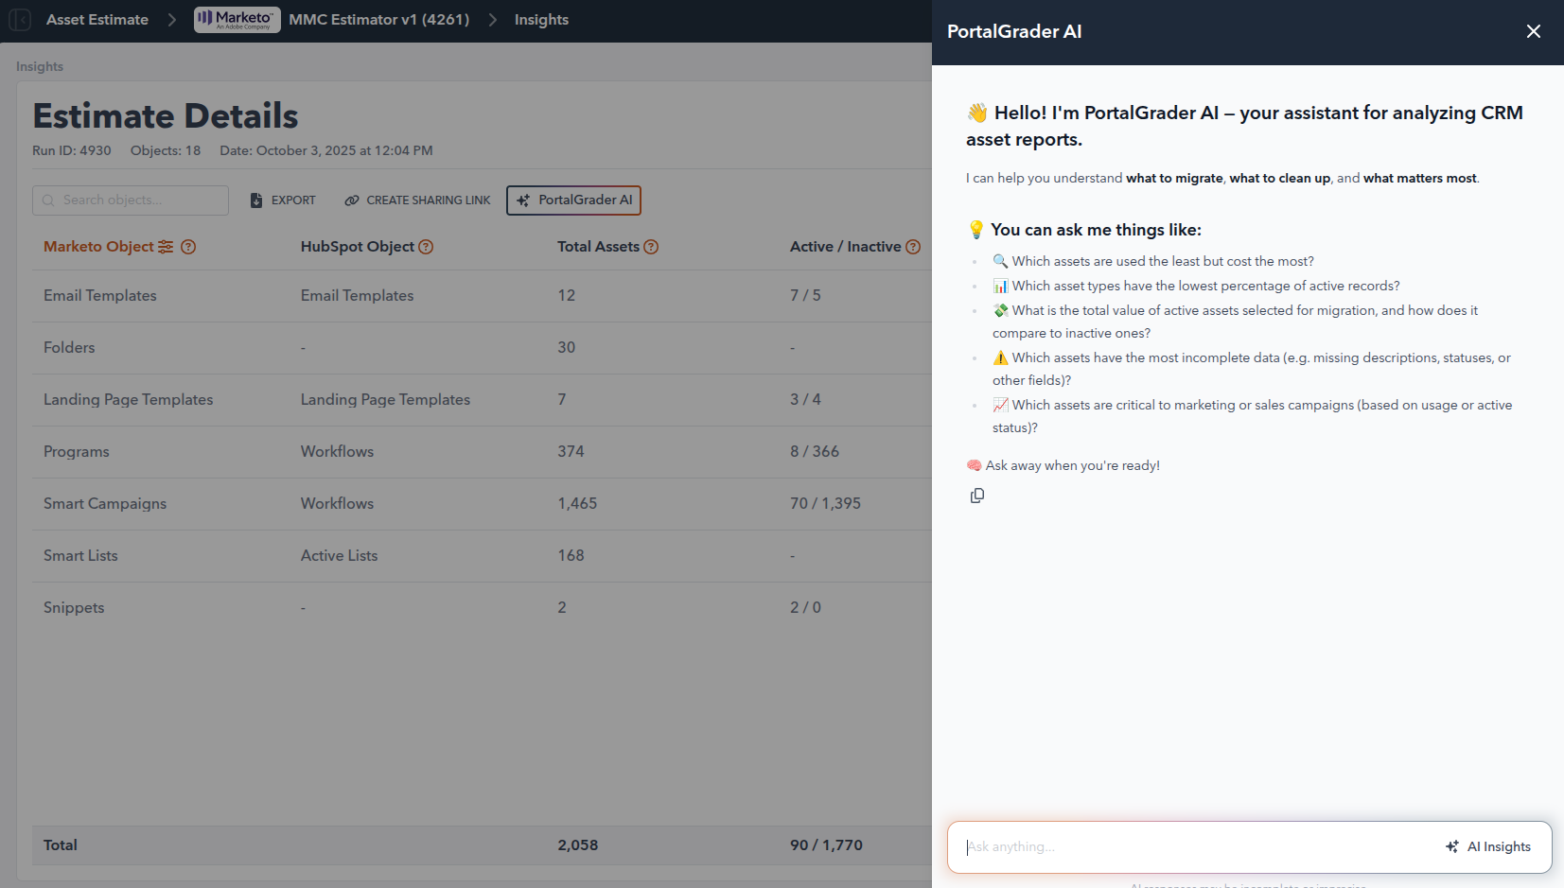Click the AI Insights button in chat box
The image size is (1564, 888).
(1488, 846)
